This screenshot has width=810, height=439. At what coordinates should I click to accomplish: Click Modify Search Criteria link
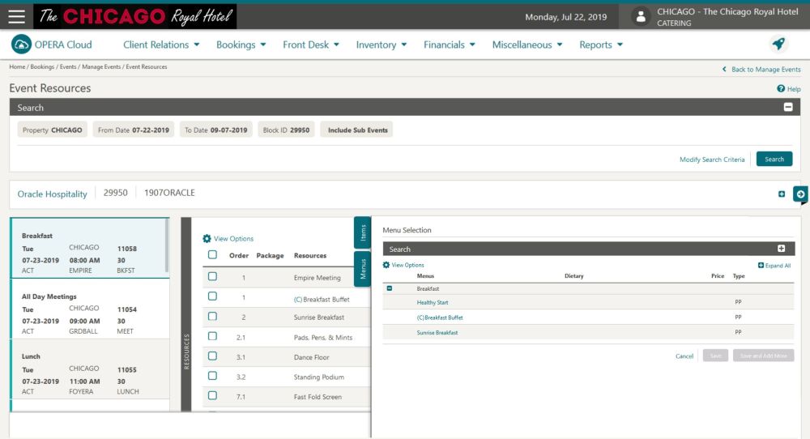[712, 160]
